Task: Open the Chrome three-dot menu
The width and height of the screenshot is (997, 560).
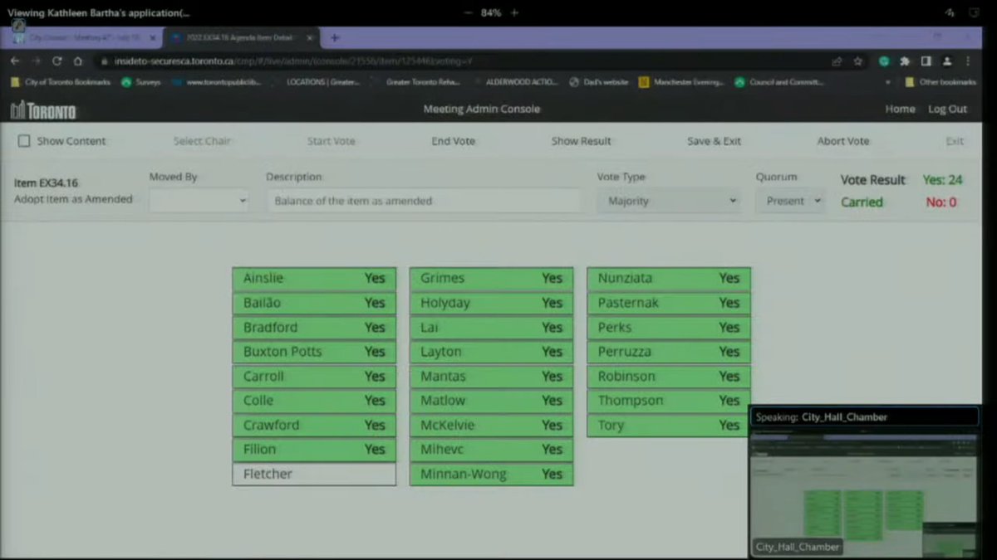Action: click(968, 61)
